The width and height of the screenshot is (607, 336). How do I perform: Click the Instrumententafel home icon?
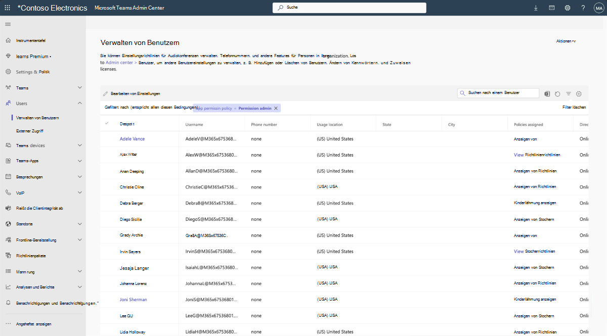click(x=8, y=40)
